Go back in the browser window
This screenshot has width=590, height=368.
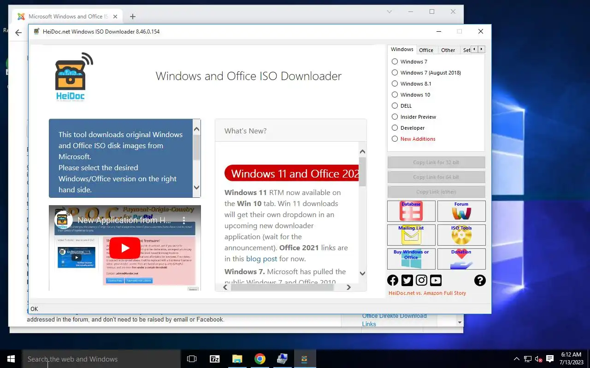[18, 33]
